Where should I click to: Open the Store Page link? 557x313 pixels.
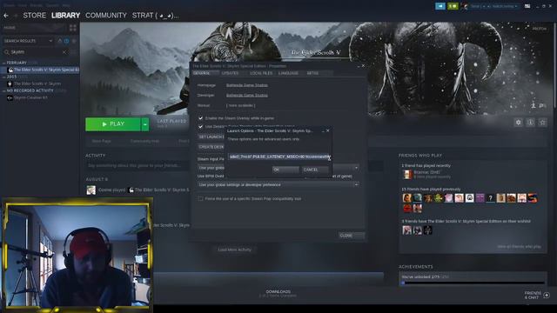click(101, 141)
